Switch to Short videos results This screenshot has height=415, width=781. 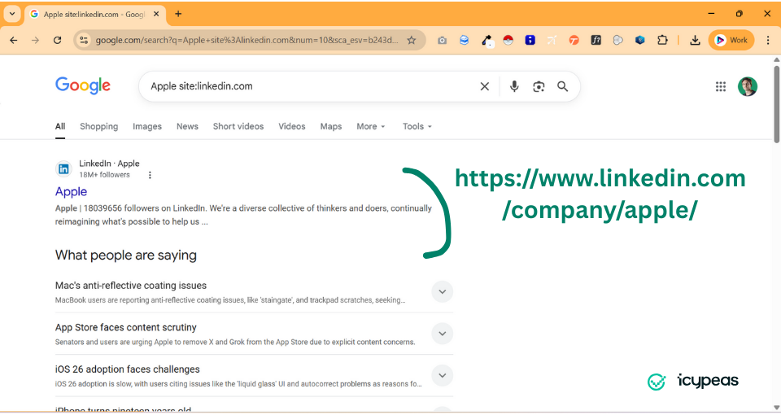[x=238, y=127]
